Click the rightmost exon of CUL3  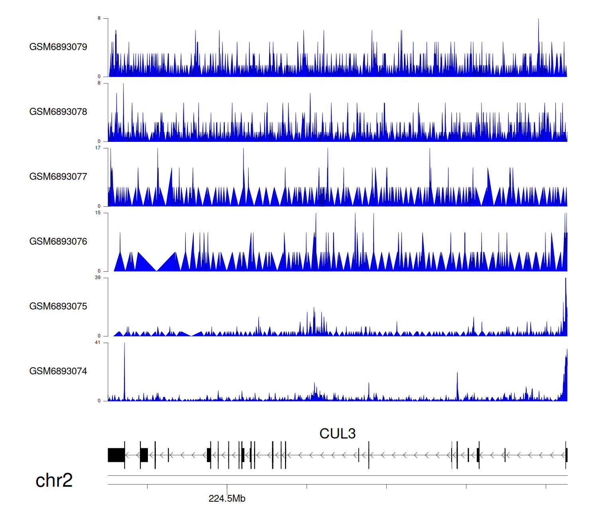click(x=566, y=455)
